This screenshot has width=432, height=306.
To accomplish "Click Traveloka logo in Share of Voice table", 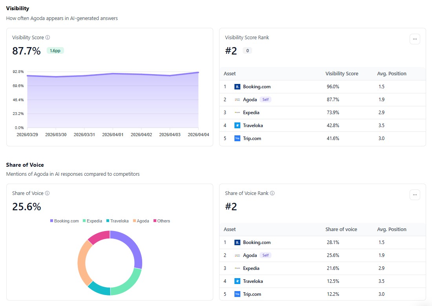I will point(237,281).
